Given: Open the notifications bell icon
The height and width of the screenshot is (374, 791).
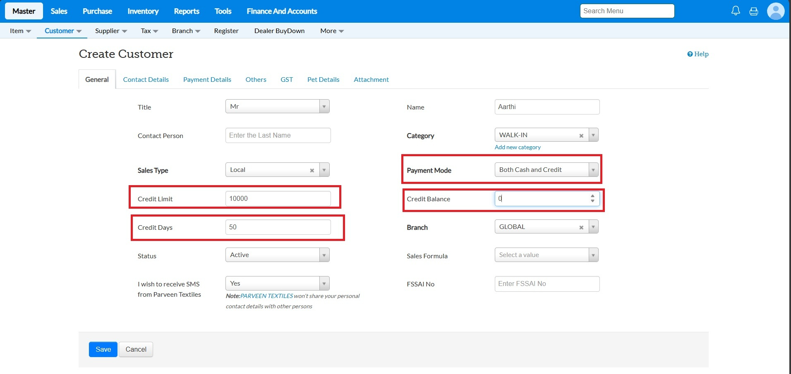Looking at the screenshot, I should pyautogui.click(x=736, y=11).
